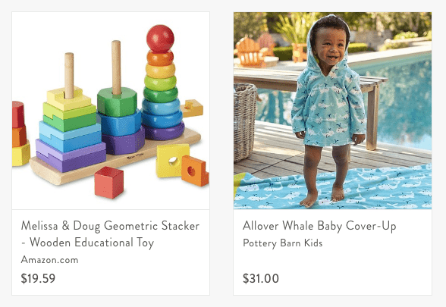Click the Allover Whale Baby Cover-Up title

pyautogui.click(x=319, y=226)
